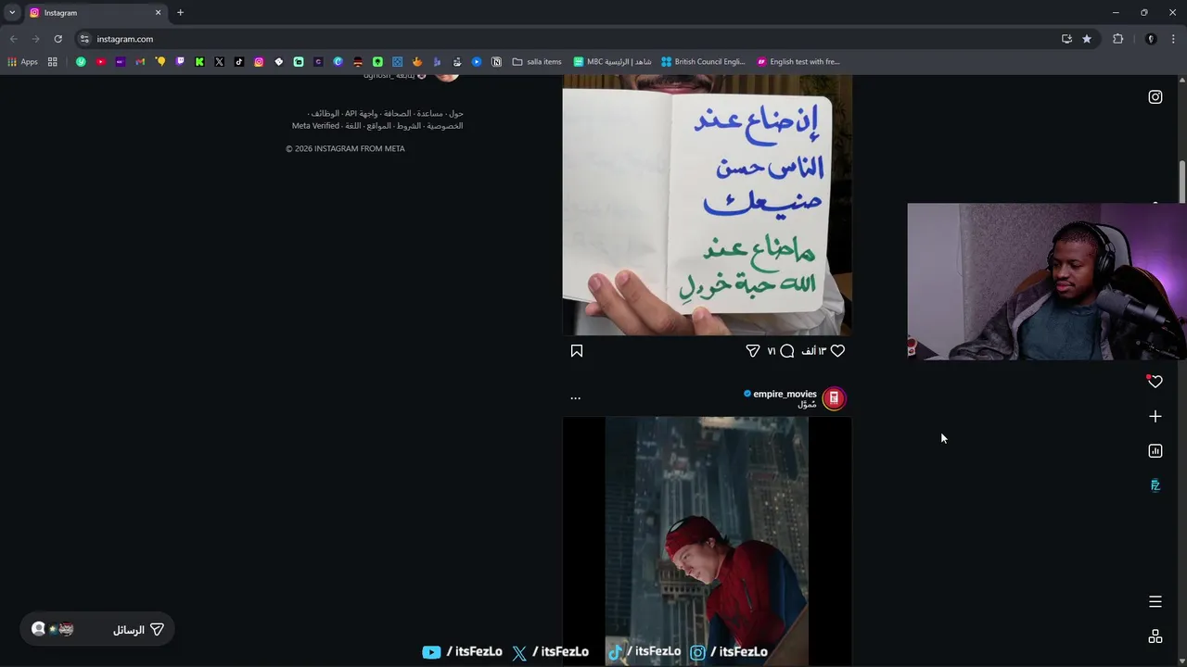Open English test with free bookmark

click(798, 62)
